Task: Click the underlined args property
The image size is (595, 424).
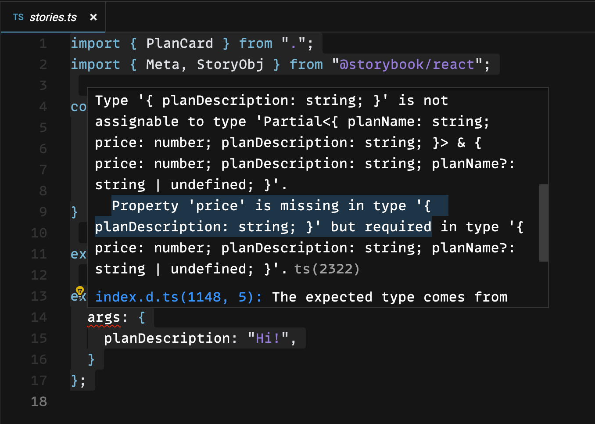Action: 104,317
